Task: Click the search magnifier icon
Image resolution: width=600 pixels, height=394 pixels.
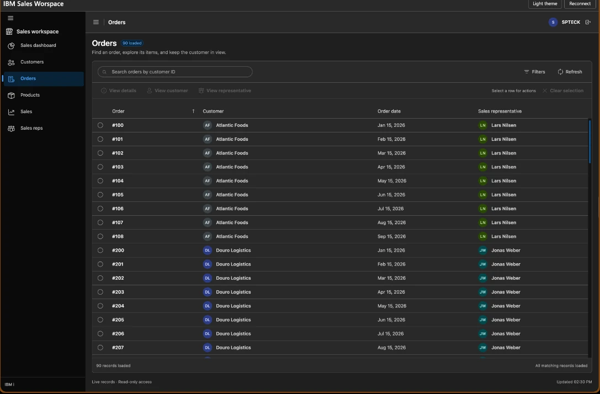Action: (x=104, y=72)
